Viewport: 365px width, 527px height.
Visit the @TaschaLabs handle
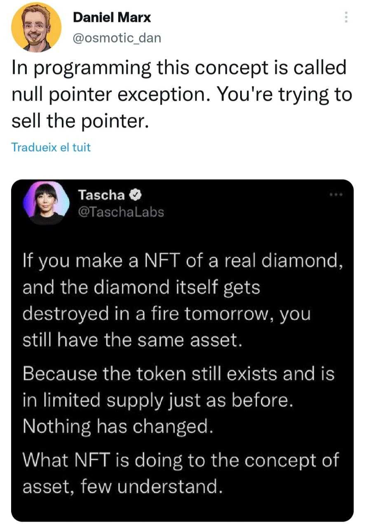coord(121,212)
